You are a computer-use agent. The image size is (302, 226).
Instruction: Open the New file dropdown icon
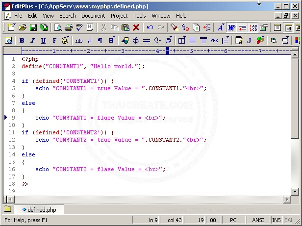pyautogui.click(x=11, y=28)
